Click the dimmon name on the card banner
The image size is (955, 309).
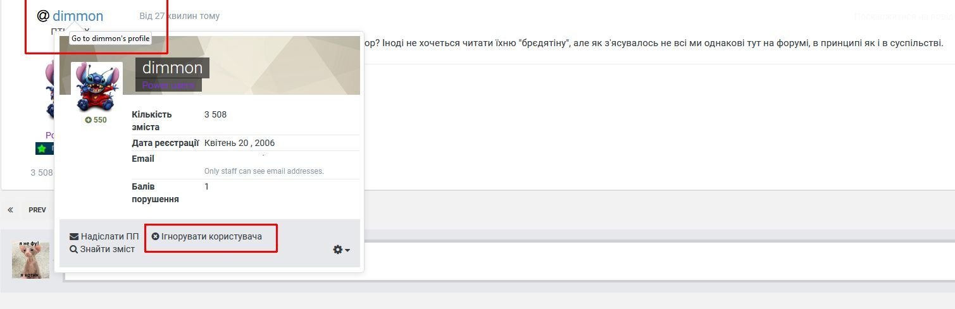tap(172, 68)
